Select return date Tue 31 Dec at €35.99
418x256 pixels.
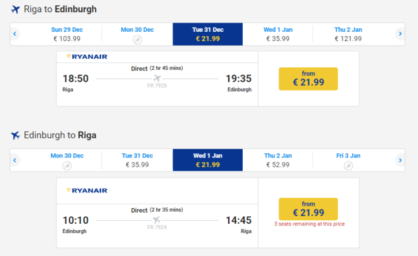[x=137, y=160]
